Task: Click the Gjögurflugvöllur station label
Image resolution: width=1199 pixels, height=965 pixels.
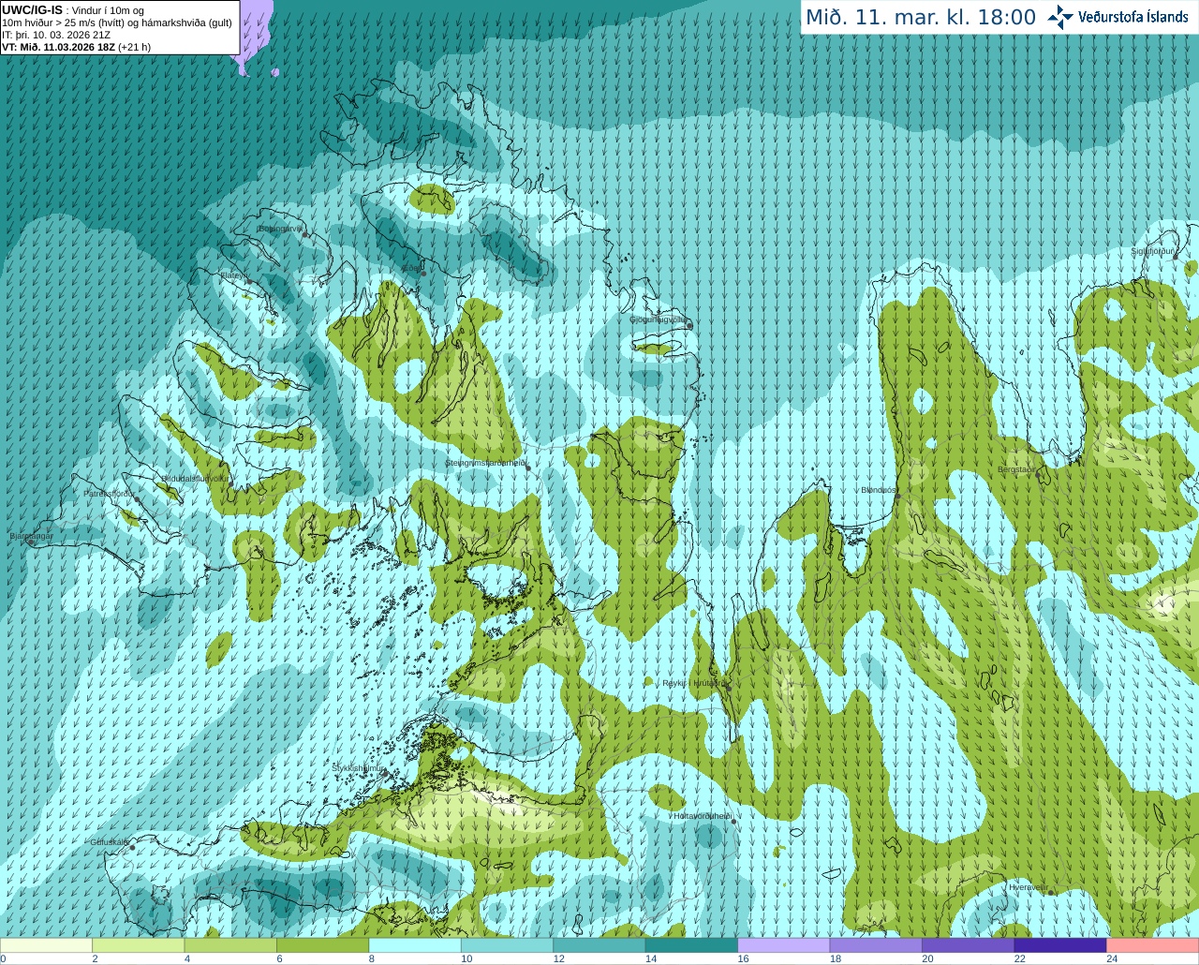Action: pyautogui.click(x=659, y=319)
